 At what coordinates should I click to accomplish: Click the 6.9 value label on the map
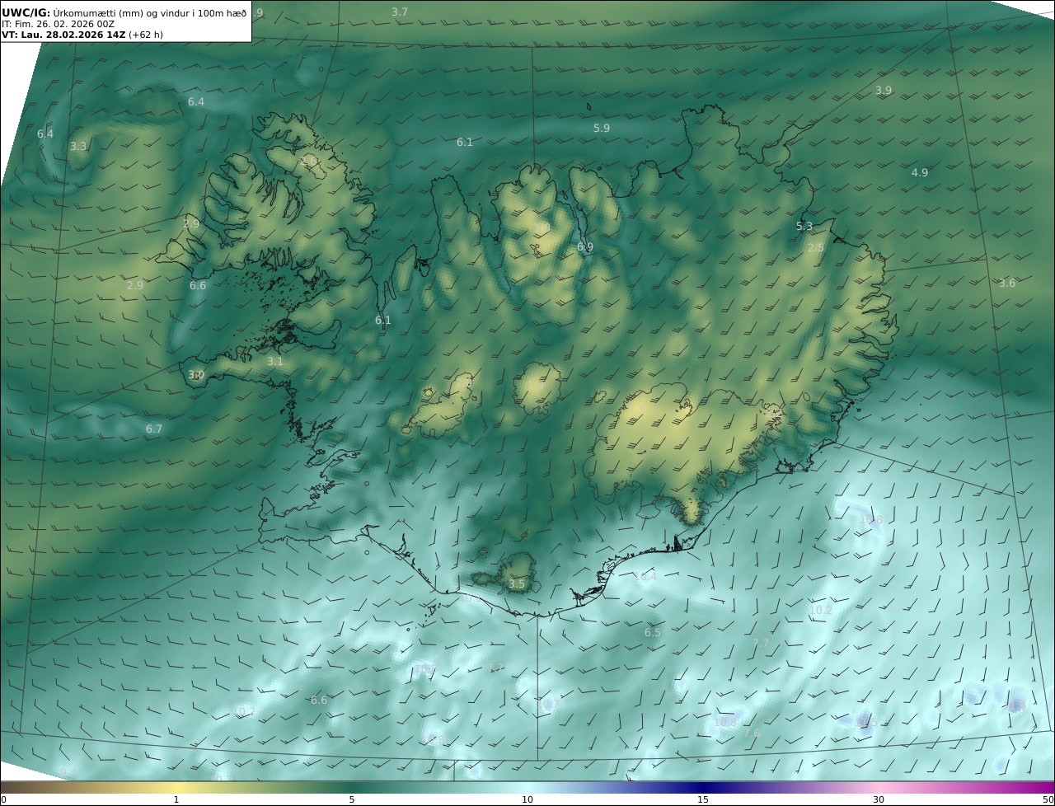(585, 246)
